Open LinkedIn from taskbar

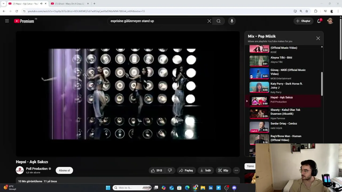pyautogui.click(x=211, y=188)
